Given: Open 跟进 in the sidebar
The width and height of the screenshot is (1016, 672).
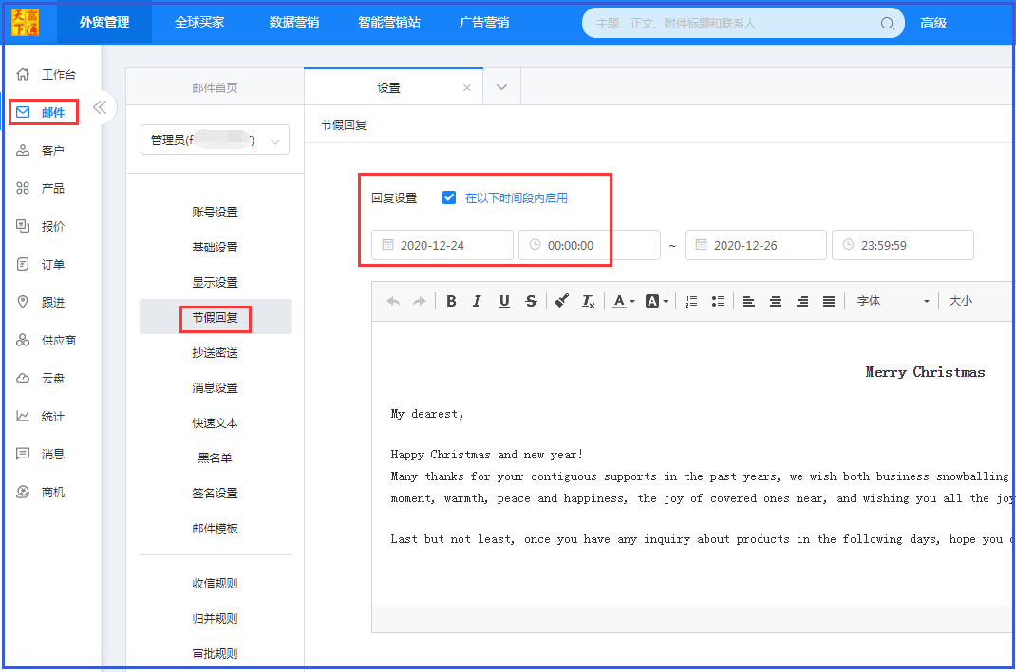Looking at the screenshot, I should click(40, 303).
